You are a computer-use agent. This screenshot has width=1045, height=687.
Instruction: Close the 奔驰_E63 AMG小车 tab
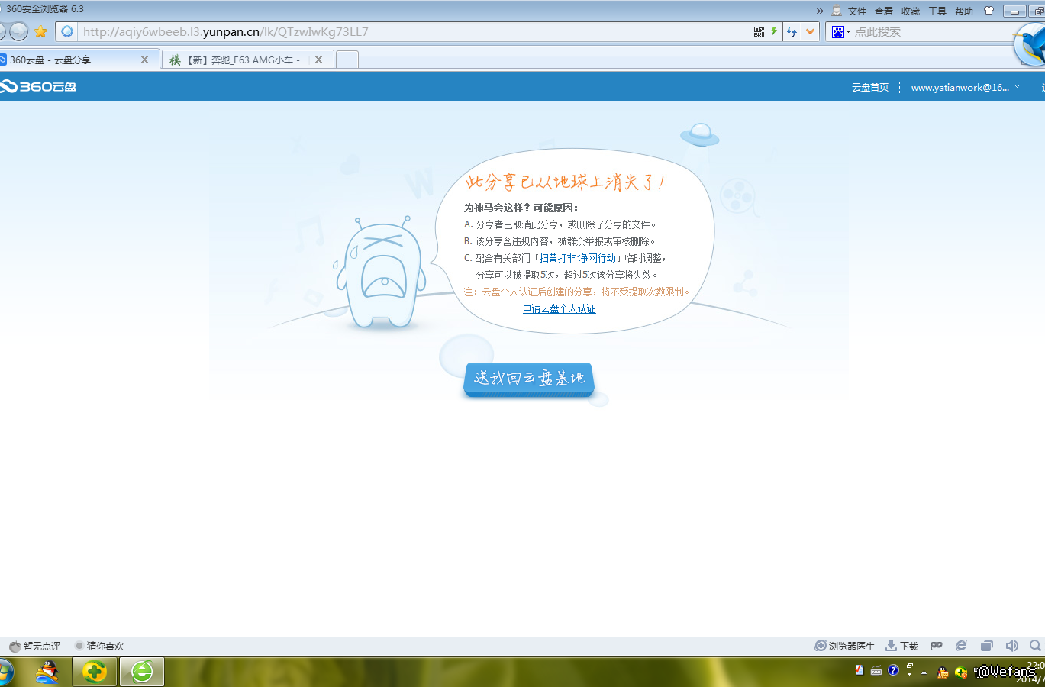pyautogui.click(x=318, y=60)
